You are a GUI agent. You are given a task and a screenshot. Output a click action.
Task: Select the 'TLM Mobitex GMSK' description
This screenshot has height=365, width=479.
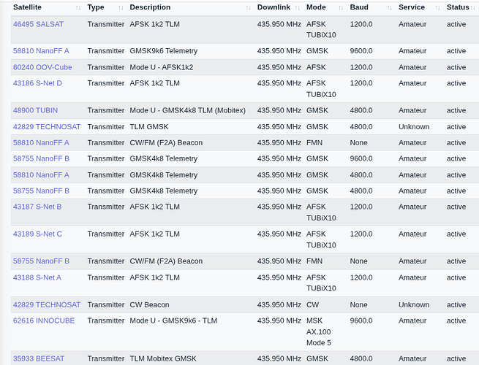(163, 358)
